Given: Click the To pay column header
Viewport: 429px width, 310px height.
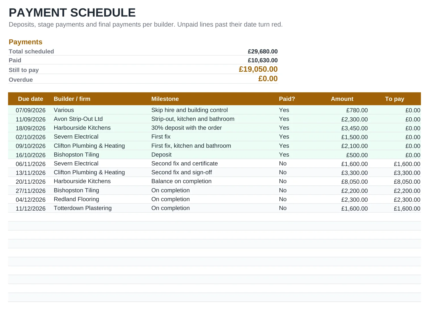Looking at the screenshot, I should point(394,99).
